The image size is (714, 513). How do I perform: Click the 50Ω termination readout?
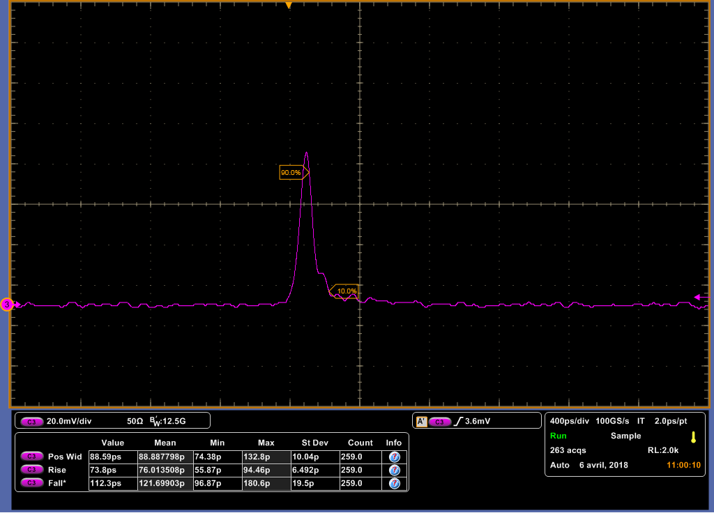(135, 422)
